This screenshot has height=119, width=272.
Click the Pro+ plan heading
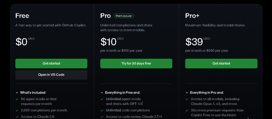192,16
